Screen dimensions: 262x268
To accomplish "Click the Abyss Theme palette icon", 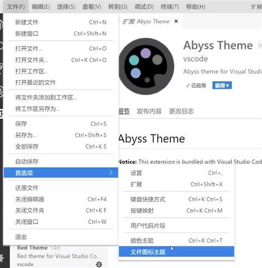I will click(146, 66).
